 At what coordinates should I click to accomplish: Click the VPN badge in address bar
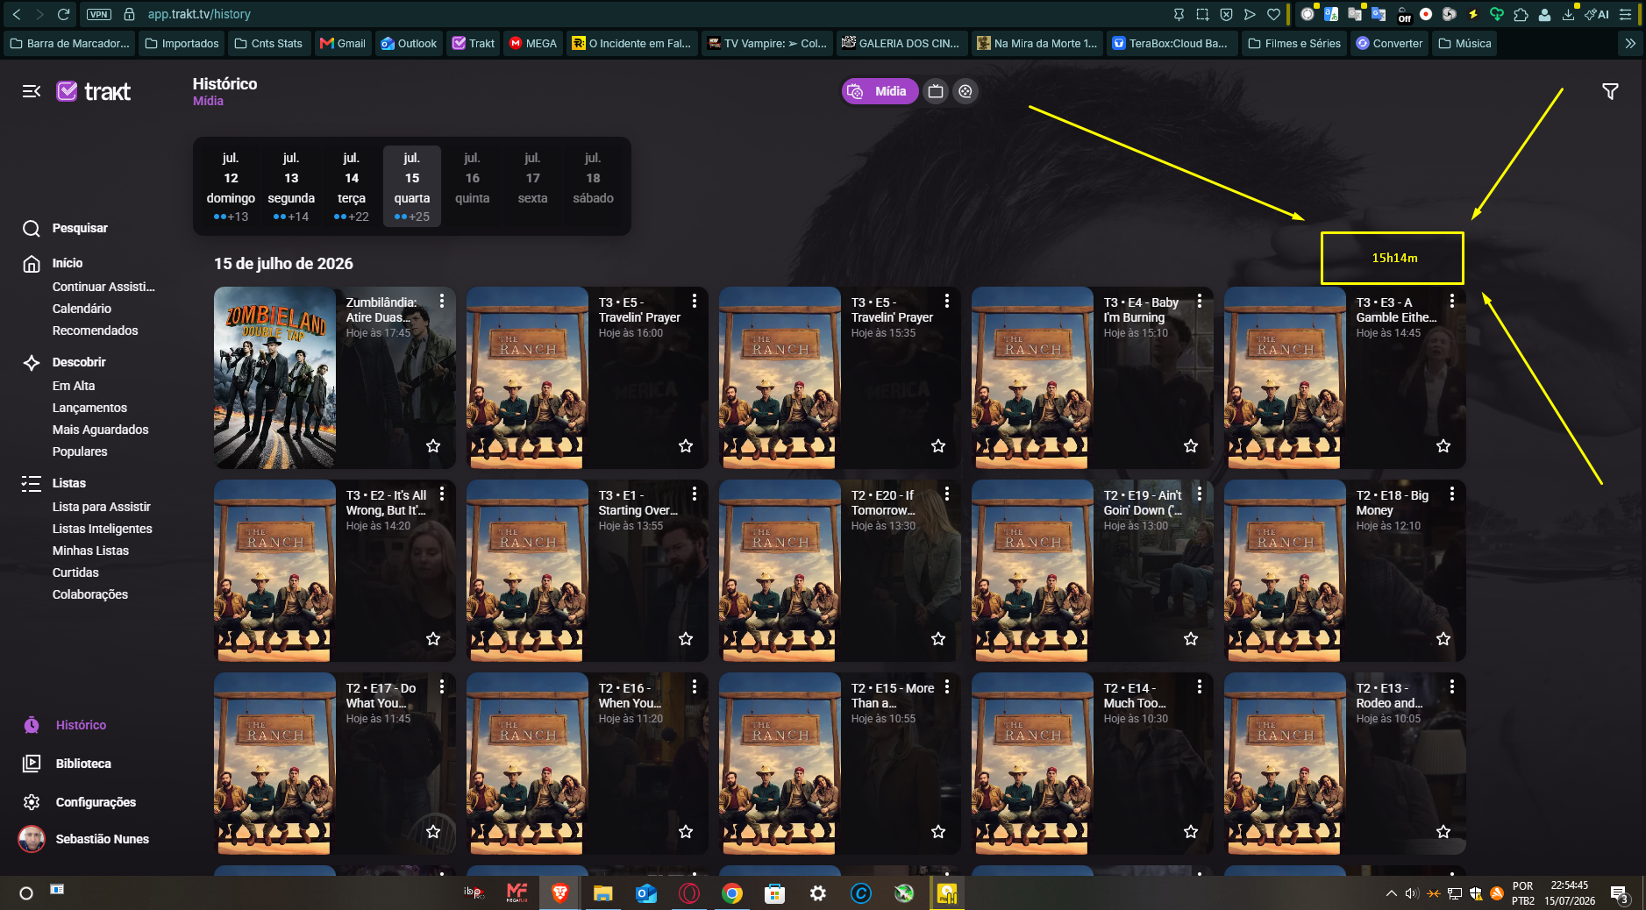click(x=99, y=14)
